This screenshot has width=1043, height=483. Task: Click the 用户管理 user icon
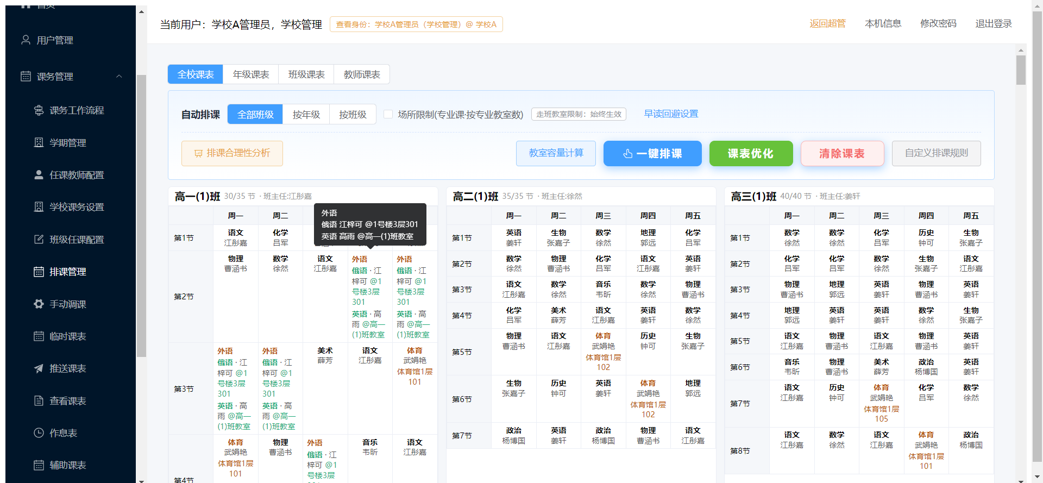[26, 40]
